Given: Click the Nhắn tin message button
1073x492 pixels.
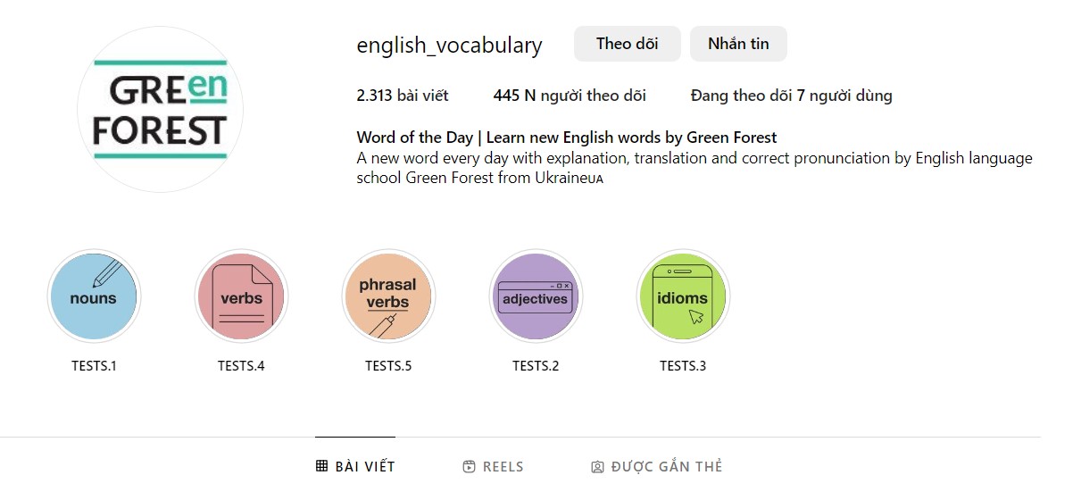Looking at the screenshot, I should tap(738, 44).
